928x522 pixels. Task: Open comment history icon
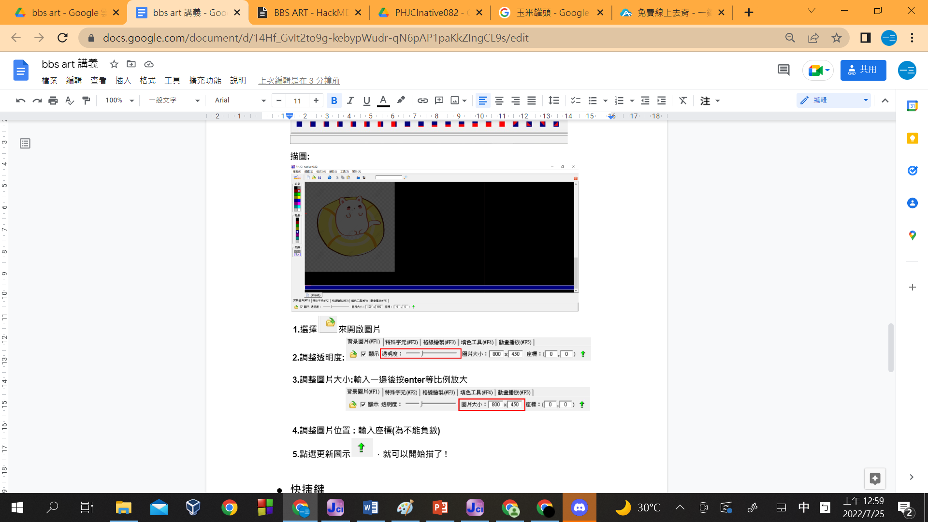click(783, 70)
